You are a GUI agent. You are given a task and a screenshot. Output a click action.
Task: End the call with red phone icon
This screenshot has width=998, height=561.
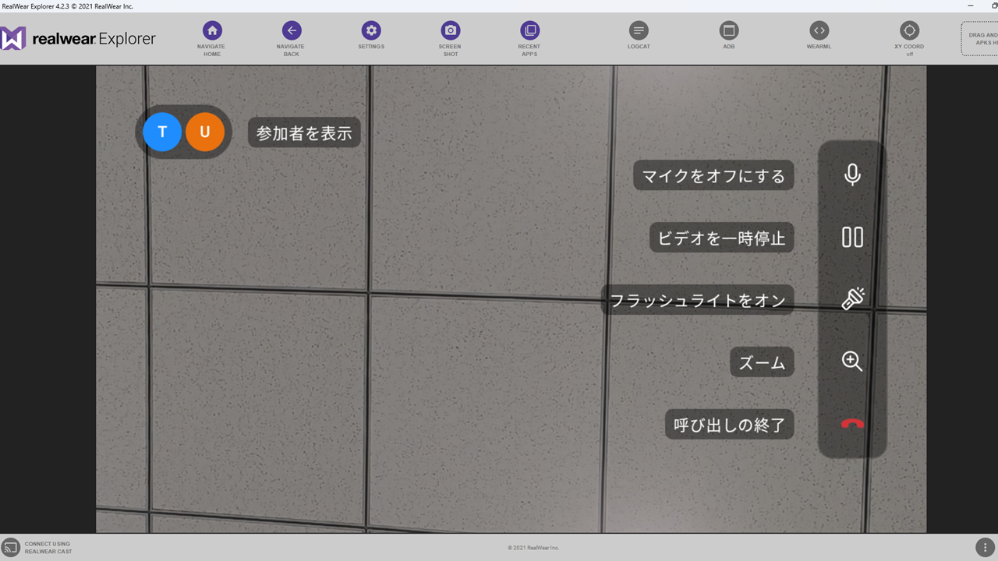[852, 424]
